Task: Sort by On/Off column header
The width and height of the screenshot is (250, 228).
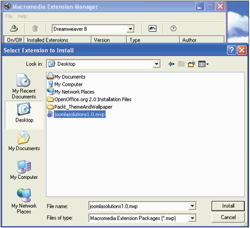Action: (14, 40)
